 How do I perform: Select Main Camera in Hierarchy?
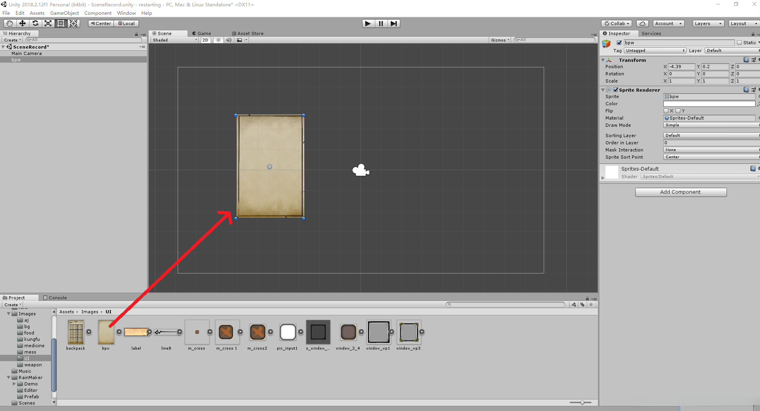[x=26, y=53]
